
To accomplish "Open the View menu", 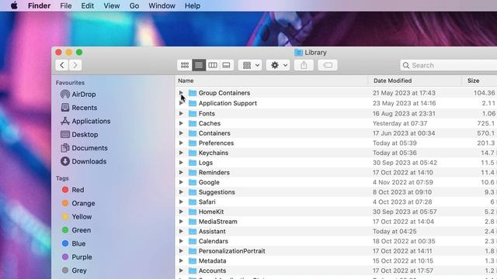I will [x=112, y=5].
